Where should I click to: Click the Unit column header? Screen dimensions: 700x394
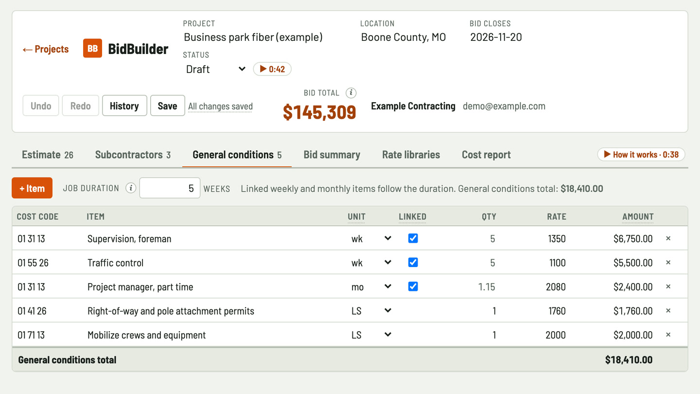point(356,216)
